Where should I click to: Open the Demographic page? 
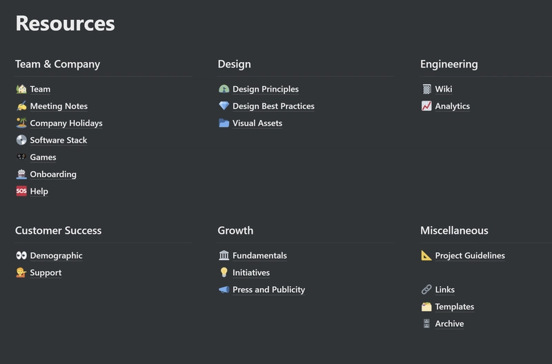point(56,255)
